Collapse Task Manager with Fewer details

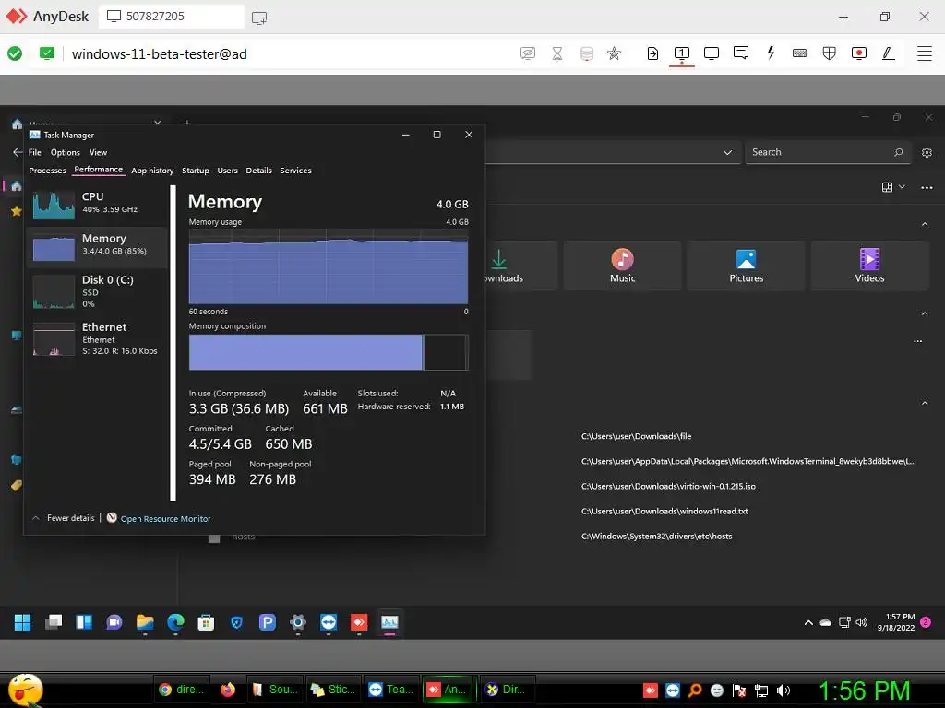click(64, 518)
